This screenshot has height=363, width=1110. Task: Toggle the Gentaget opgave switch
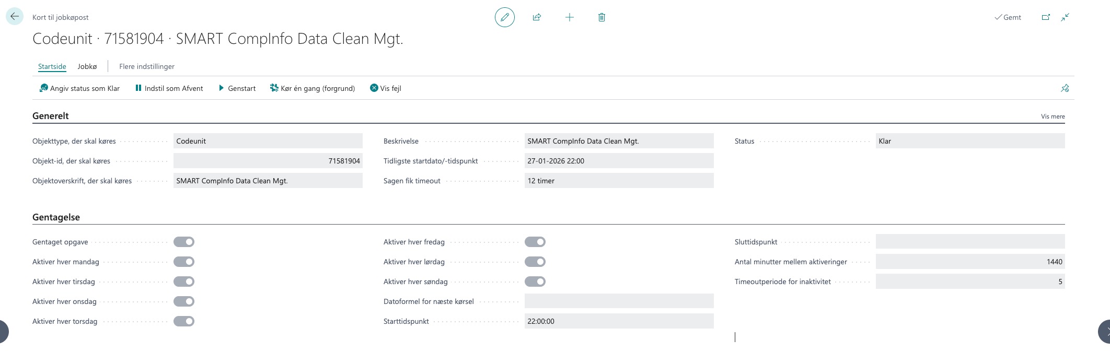coord(184,242)
